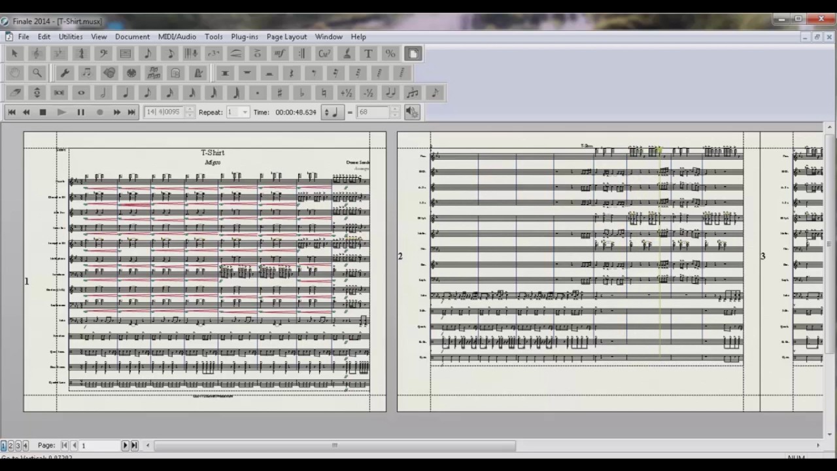Select the HyperScribe tool
This screenshot has width=837, height=471.
coord(192,54)
